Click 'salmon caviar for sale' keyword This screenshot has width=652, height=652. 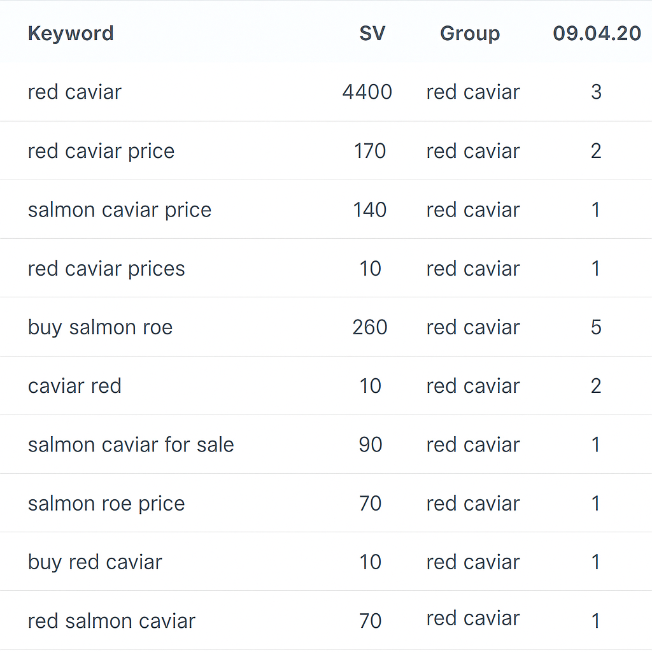[131, 444]
